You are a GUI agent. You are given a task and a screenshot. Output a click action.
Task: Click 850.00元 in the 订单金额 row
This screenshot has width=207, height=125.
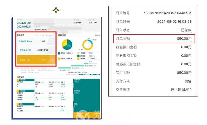click(184, 39)
